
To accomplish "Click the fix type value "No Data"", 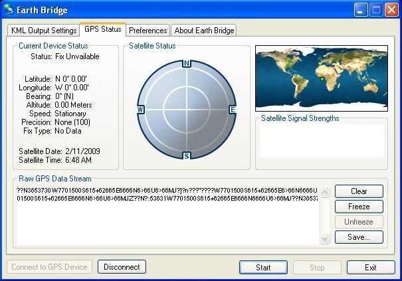I will 68,131.
